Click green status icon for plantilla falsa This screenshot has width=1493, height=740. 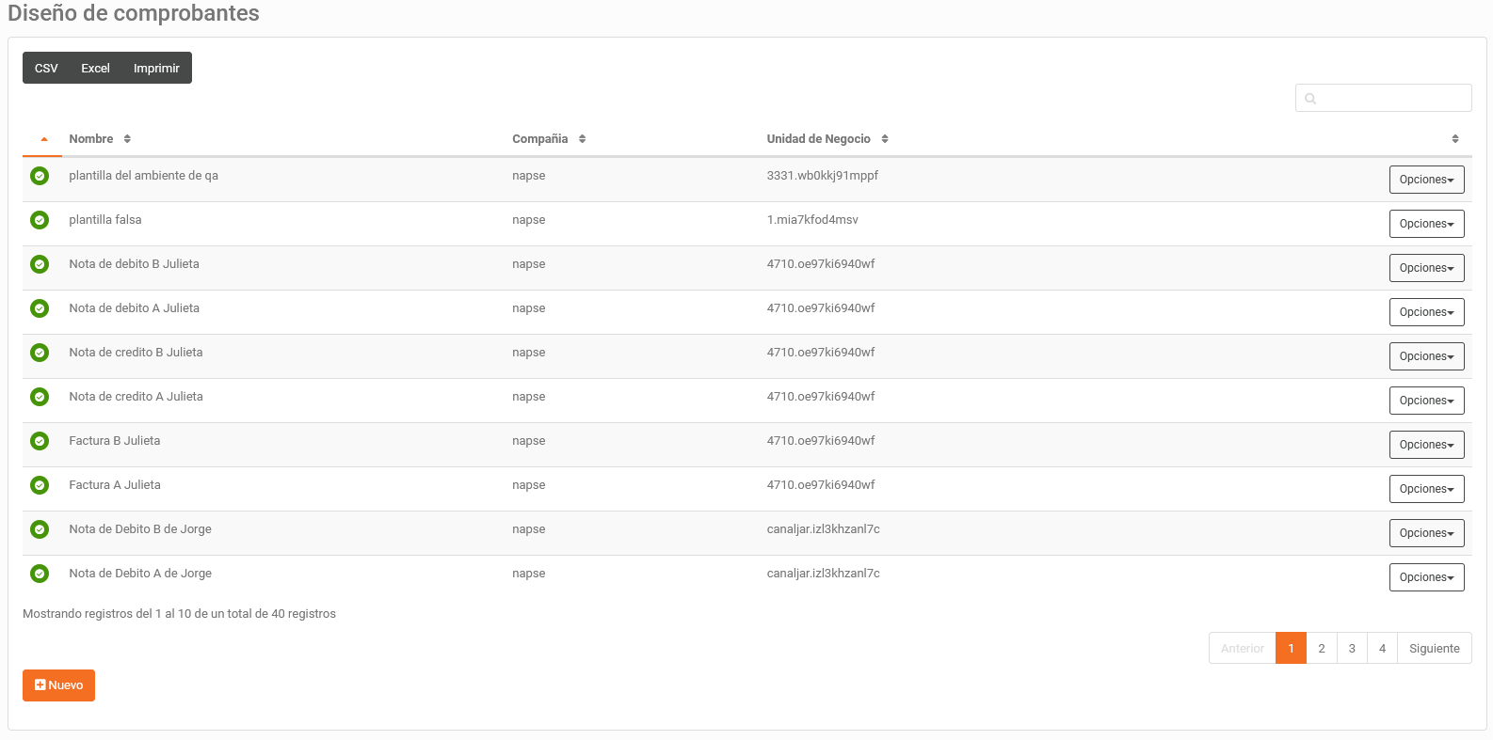tap(40, 220)
